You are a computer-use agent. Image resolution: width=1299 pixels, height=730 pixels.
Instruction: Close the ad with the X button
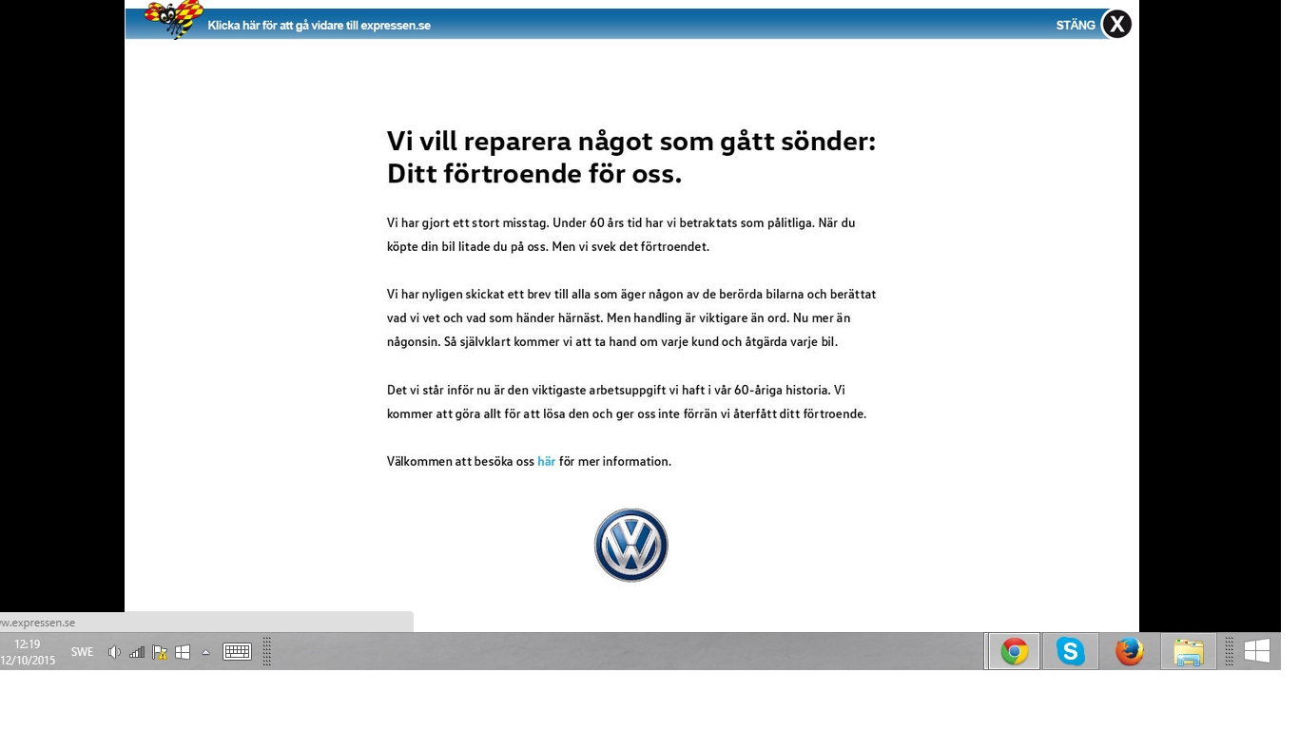click(x=1116, y=24)
